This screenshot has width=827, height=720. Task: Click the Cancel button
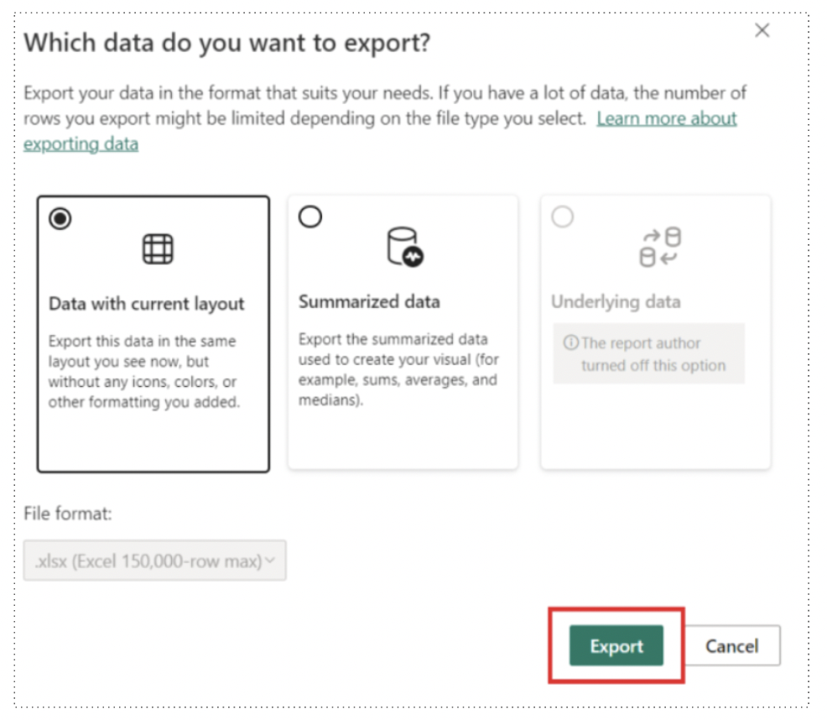[x=732, y=645]
